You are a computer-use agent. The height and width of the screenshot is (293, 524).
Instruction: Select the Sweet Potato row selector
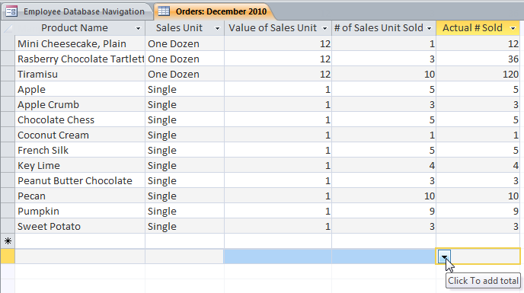tap(8, 226)
